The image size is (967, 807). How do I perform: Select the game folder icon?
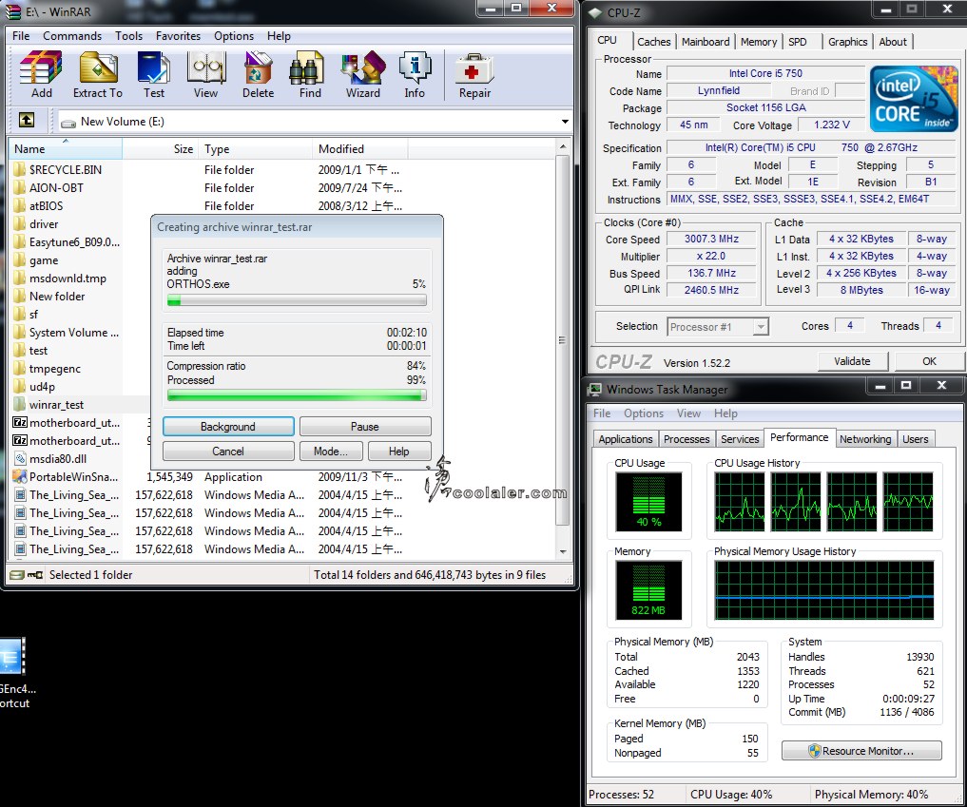click(x=20, y=260)
